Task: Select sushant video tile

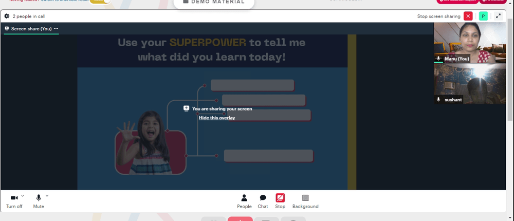Action: (x=470, y=84)
